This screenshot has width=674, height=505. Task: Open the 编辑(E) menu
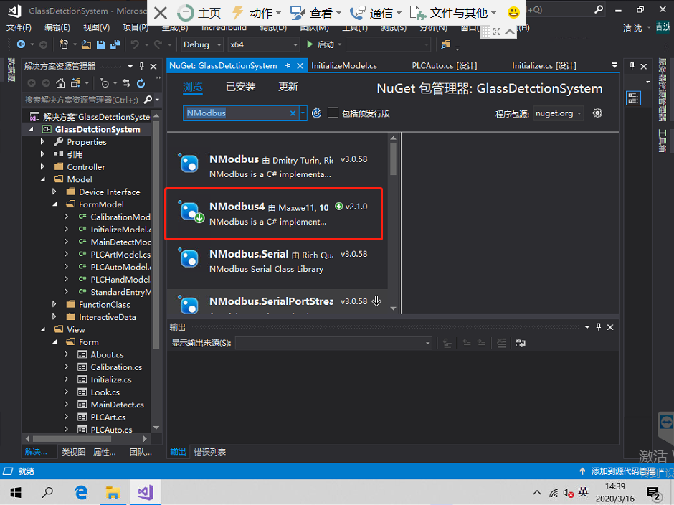[57, 27]
